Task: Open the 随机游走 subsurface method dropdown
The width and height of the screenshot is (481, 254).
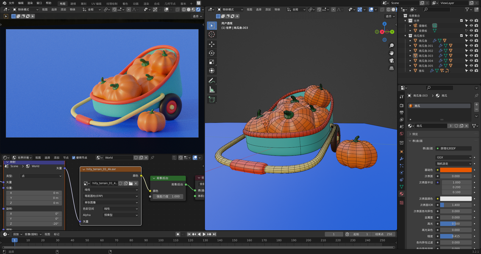Action: [453, 163]
